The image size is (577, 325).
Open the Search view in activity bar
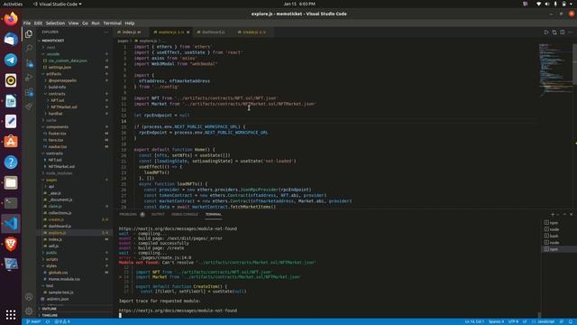pos(29,48)
